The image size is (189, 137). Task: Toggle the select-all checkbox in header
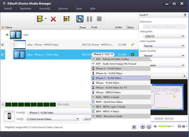point(3,27)
